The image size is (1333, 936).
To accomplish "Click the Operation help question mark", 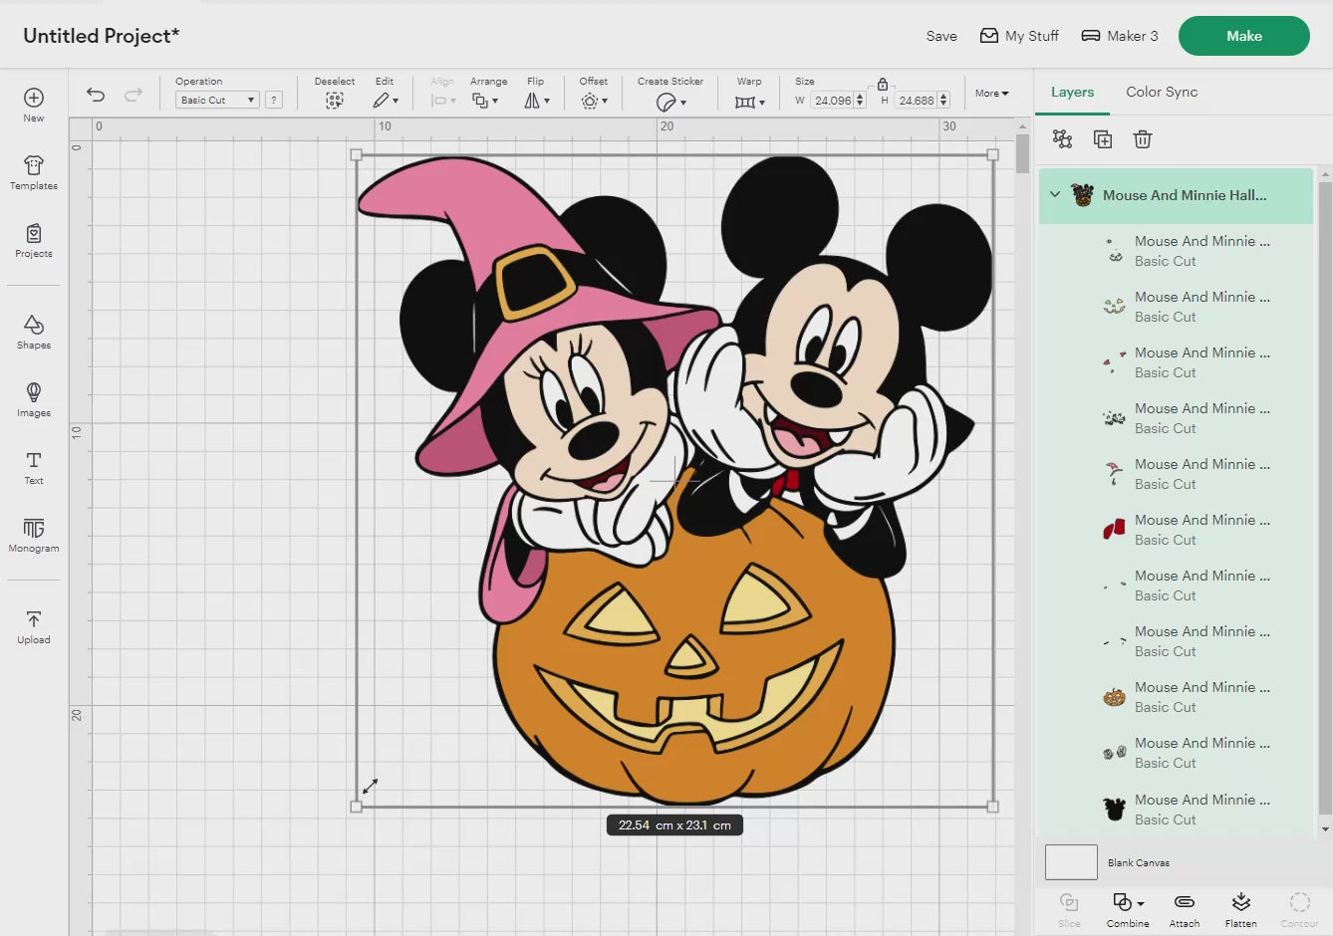I will pos(274,100).
